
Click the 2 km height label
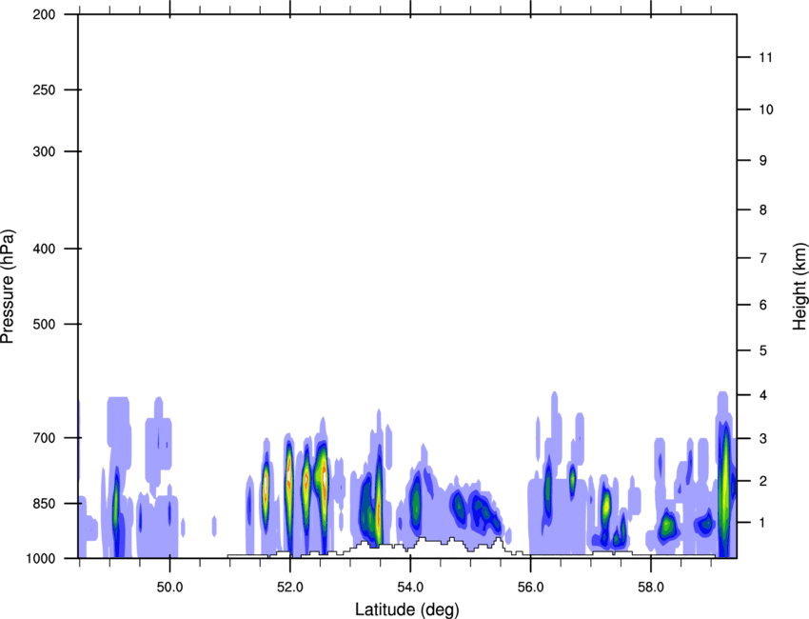(763, 481)
